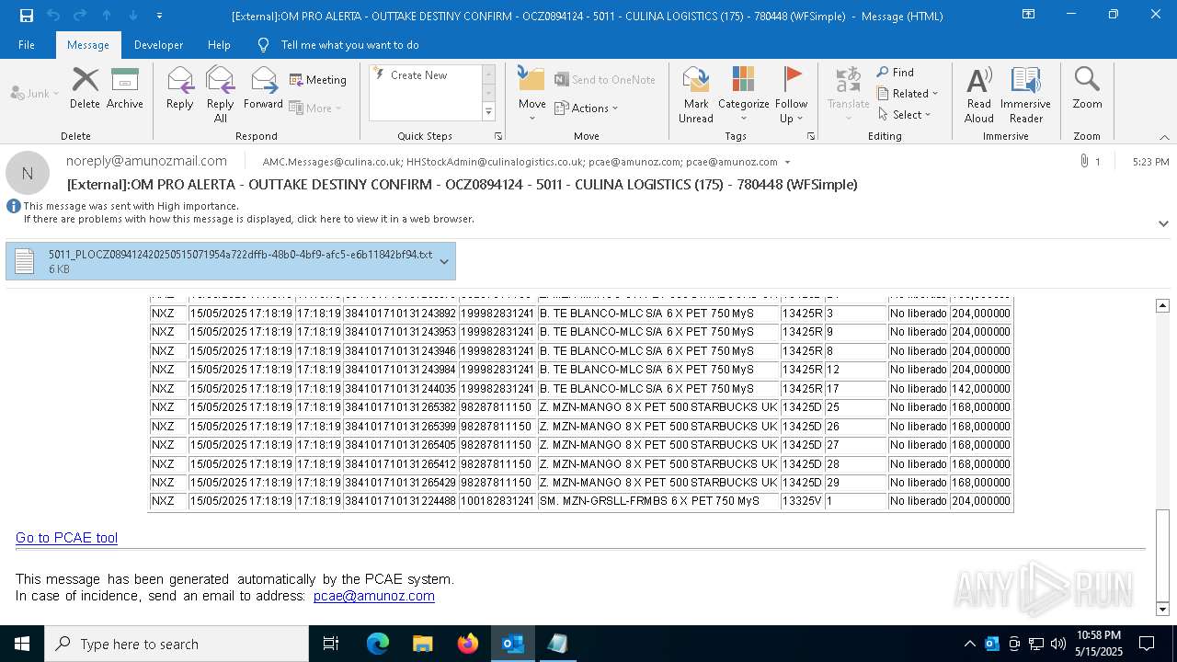1177x662 pixels.
Task: Open the Junk dropdown
Action: pyautogui.click(x=35, y=93)
